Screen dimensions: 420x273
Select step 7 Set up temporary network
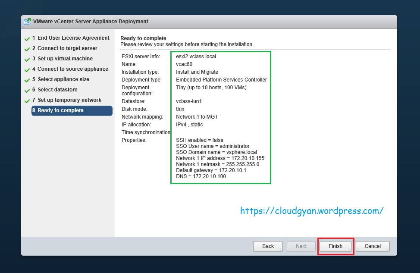point(69,100)
